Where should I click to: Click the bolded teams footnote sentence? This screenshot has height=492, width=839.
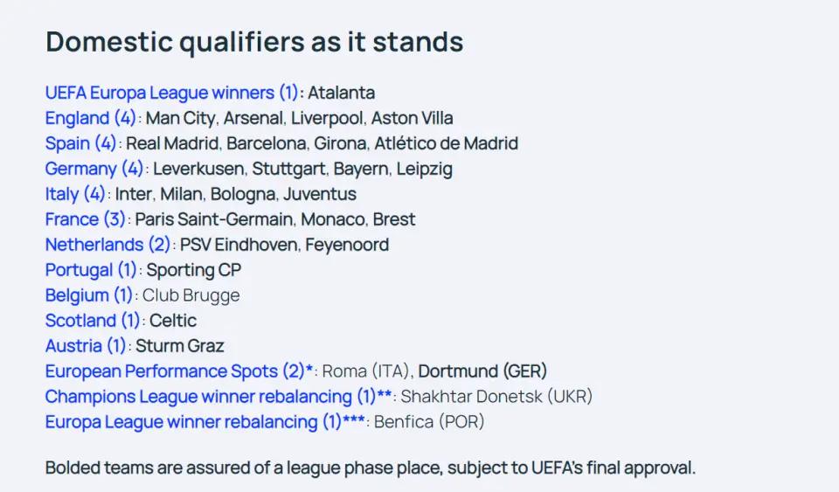click(x=371, y=468)
